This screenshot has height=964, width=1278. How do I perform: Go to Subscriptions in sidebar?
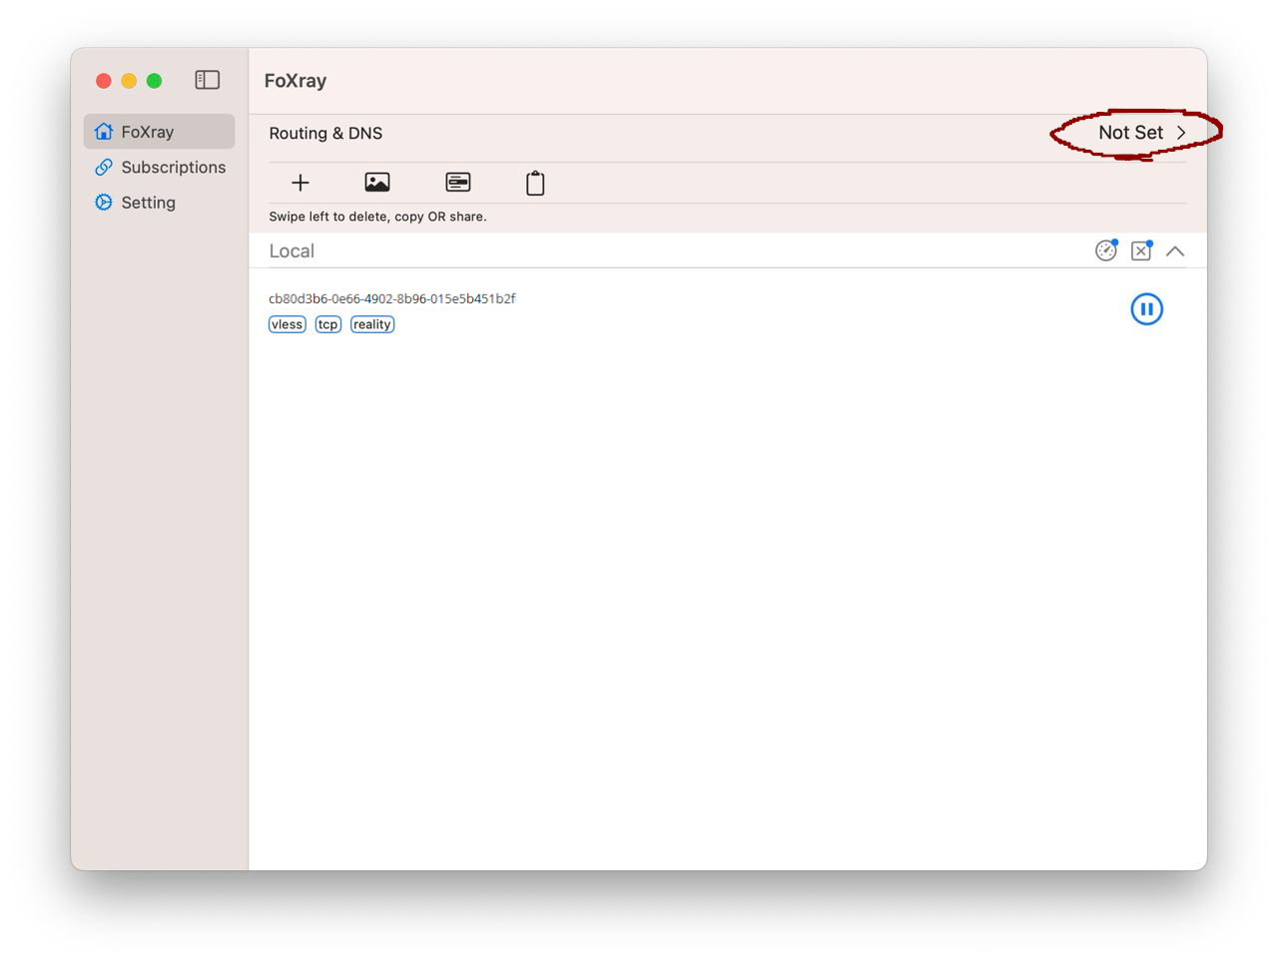click(160, 167)
